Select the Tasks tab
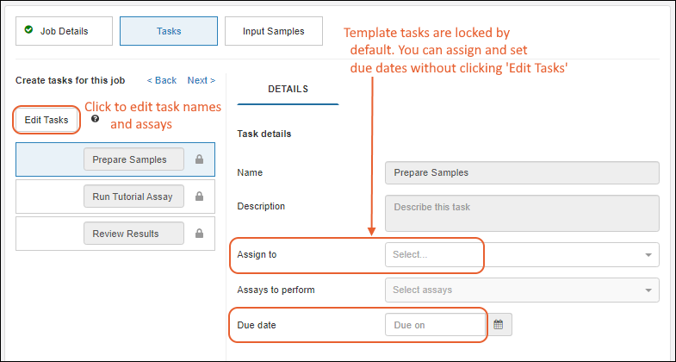676x362 pixels. [x=169, y=31]
